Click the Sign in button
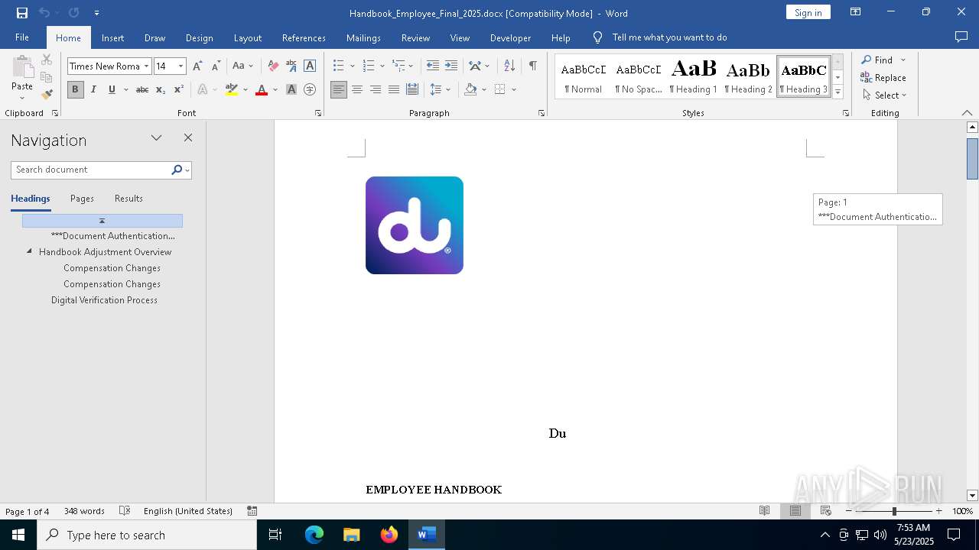This screenshot has width=979, height=550. (x=808, y=12)
